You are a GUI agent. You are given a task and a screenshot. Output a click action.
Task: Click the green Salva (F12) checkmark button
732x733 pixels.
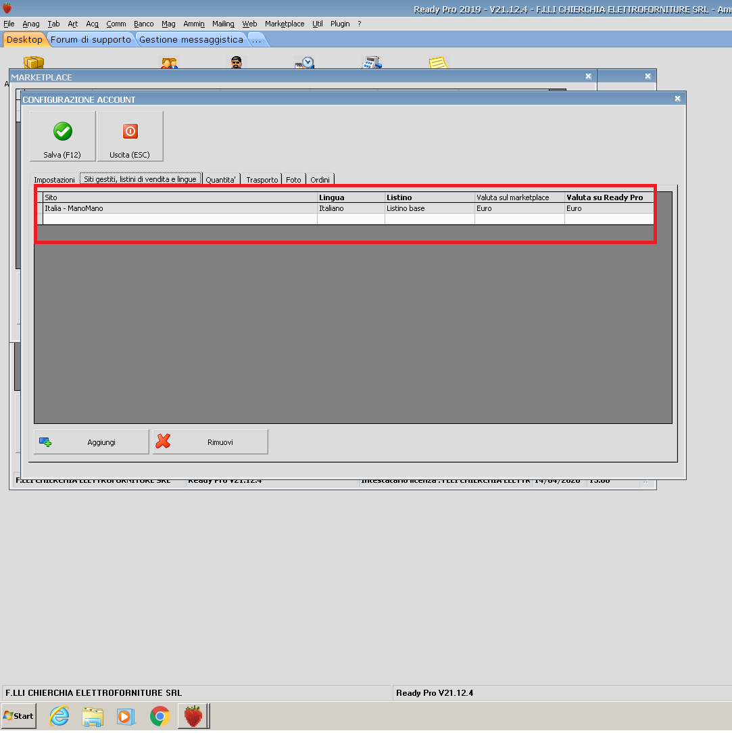coord(63,136)
